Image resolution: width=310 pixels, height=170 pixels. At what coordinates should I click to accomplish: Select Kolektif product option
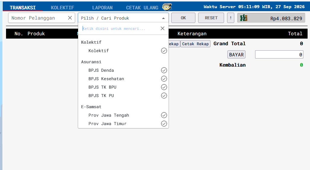pyautogui.click(x=123, y=51)
